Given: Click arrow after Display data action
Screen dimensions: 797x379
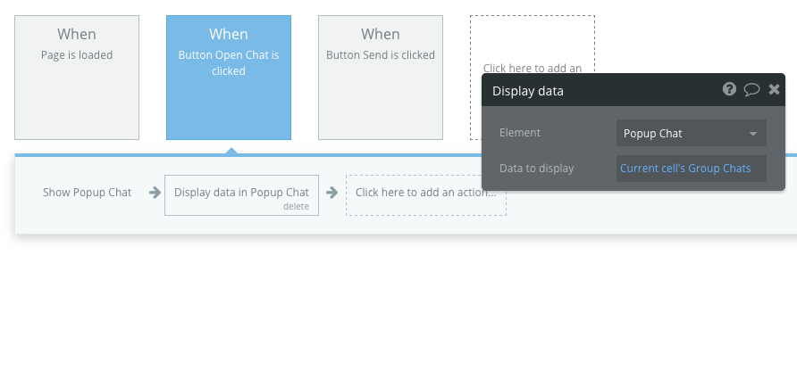Looking at the screenshot, I should pos(331,193).
